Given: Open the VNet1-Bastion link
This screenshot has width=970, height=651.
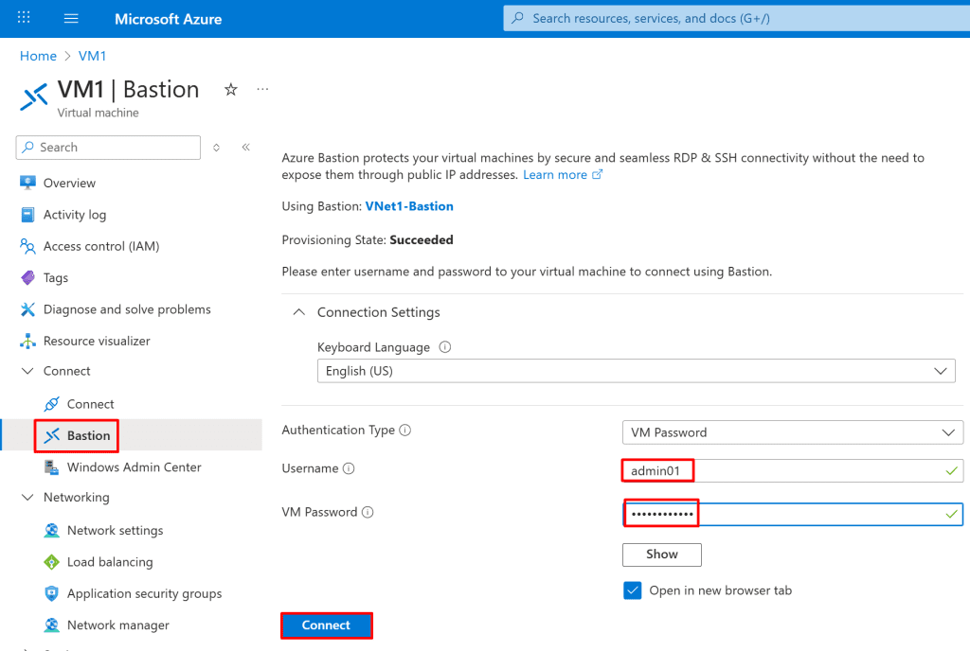Looking at the screenshot, I should [x=409, y=206].
